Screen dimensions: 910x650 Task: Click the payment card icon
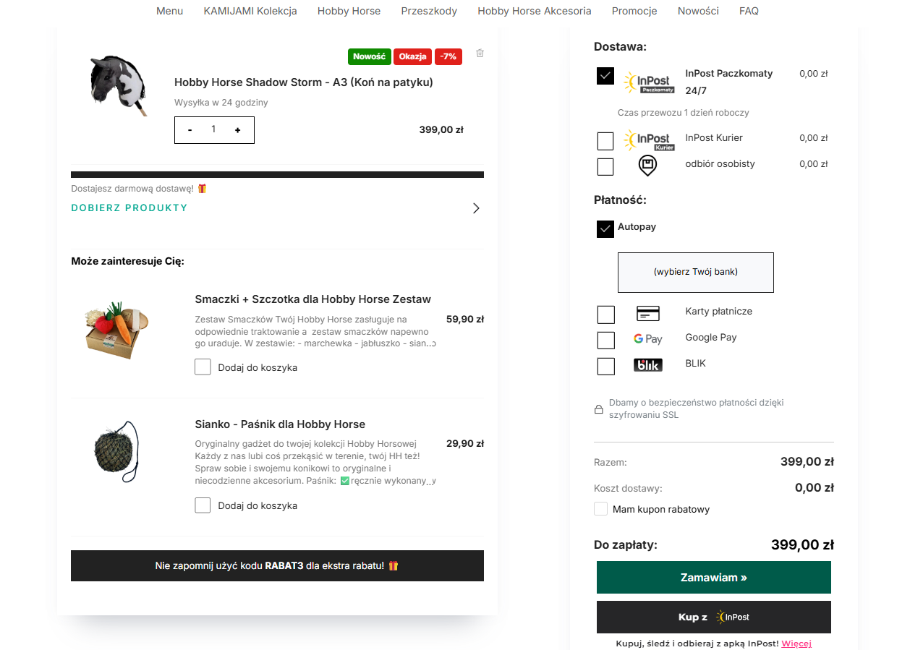648,314
